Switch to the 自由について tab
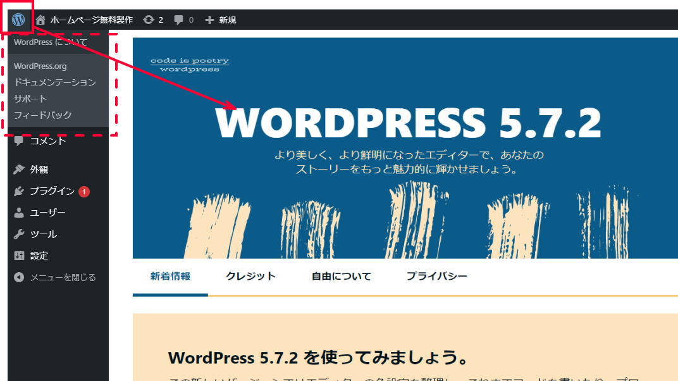Viewport: 678px width, 381px height. point(342,277)
